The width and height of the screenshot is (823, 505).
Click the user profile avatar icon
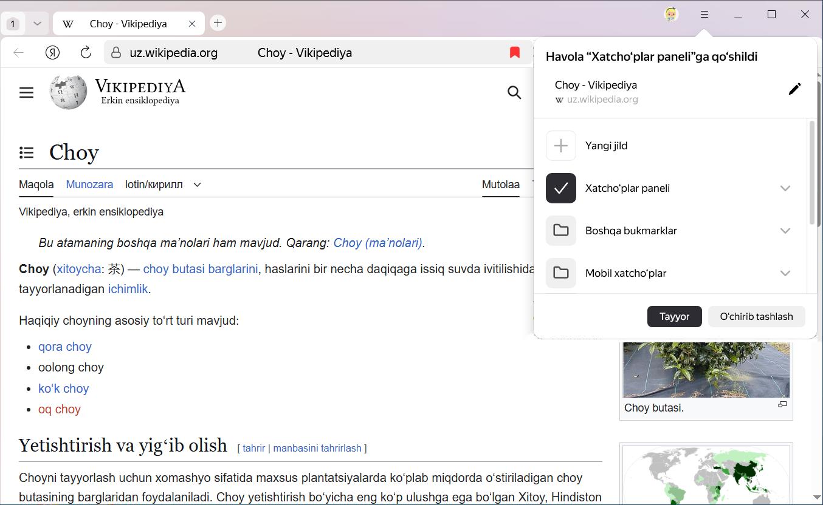coord(672,15)
